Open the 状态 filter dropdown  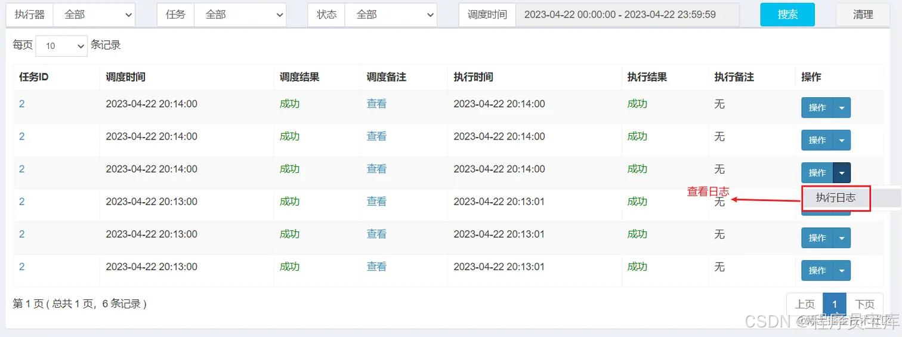[x=391, y=15]
